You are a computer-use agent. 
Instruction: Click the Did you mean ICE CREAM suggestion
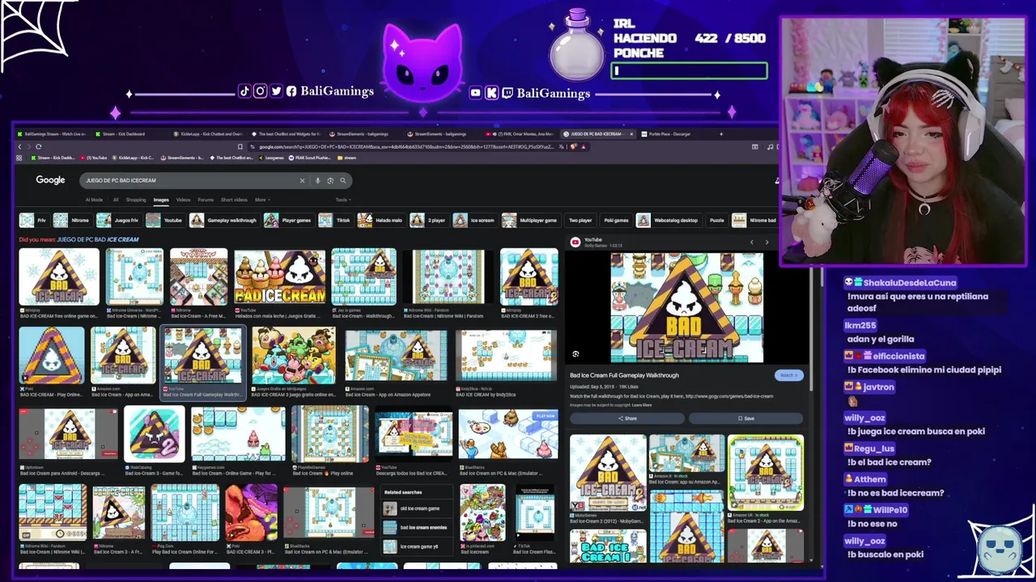(98, 239)
